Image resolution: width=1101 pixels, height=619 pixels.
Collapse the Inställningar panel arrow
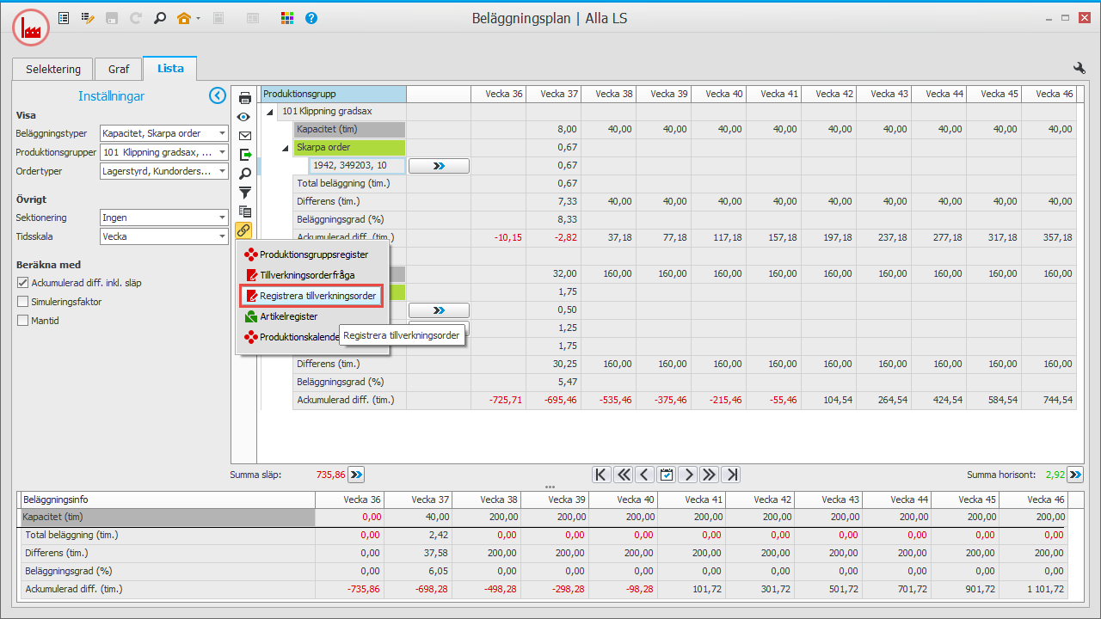218,96
